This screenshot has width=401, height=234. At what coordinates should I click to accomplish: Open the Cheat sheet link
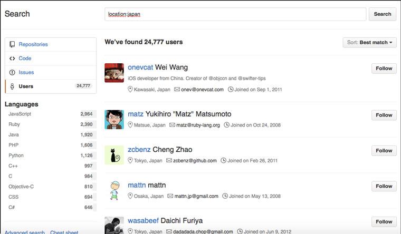coord(64,232)
